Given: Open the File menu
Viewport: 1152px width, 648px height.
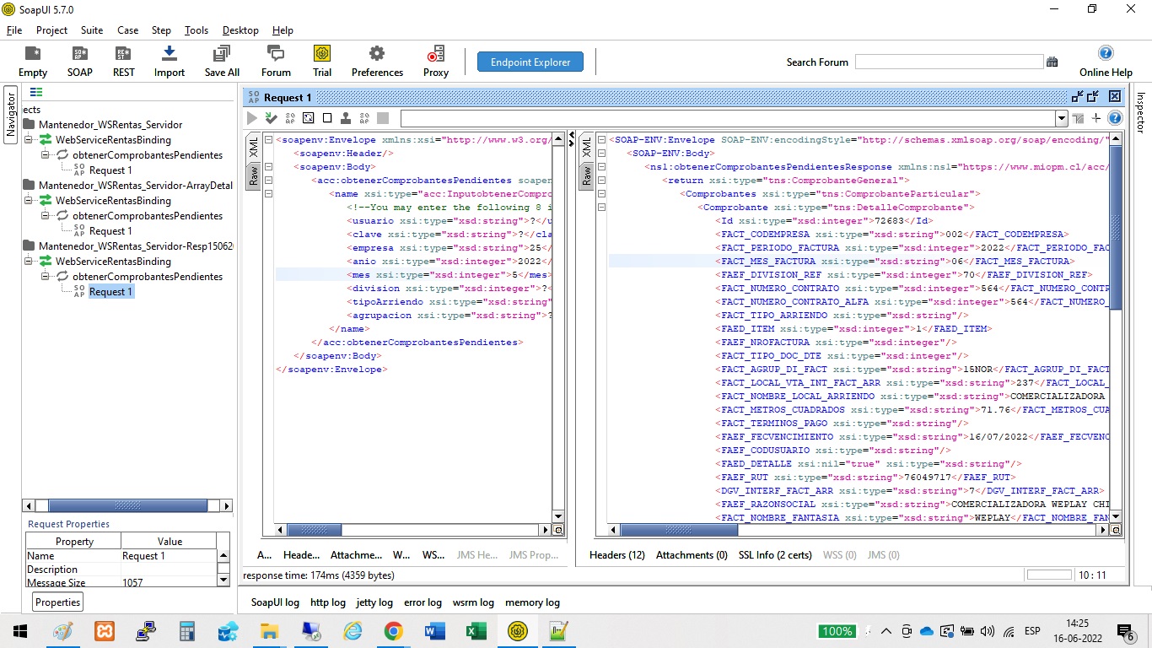Looking at the screenshot, I should tap(14, 30).
